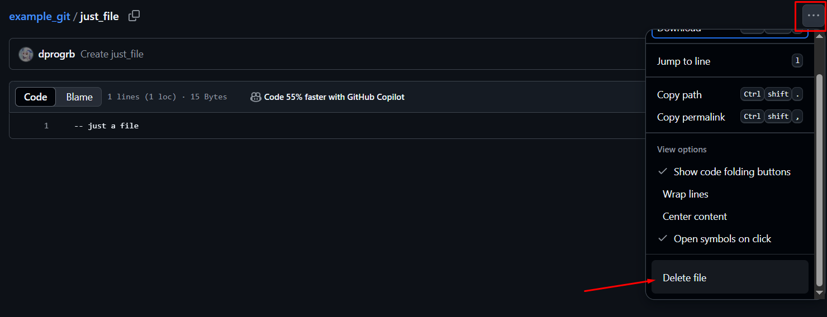Viewport: 827px width, 317px height.
Task: Click the scrollbar down arrow in menu
Action: (820, 292)
